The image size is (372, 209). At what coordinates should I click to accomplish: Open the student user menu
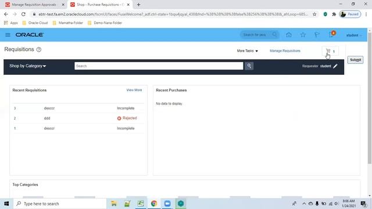click(354, 35)
